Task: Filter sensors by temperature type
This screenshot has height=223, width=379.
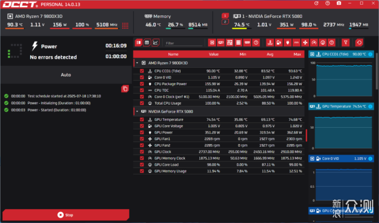Action: tap(270, 43)
